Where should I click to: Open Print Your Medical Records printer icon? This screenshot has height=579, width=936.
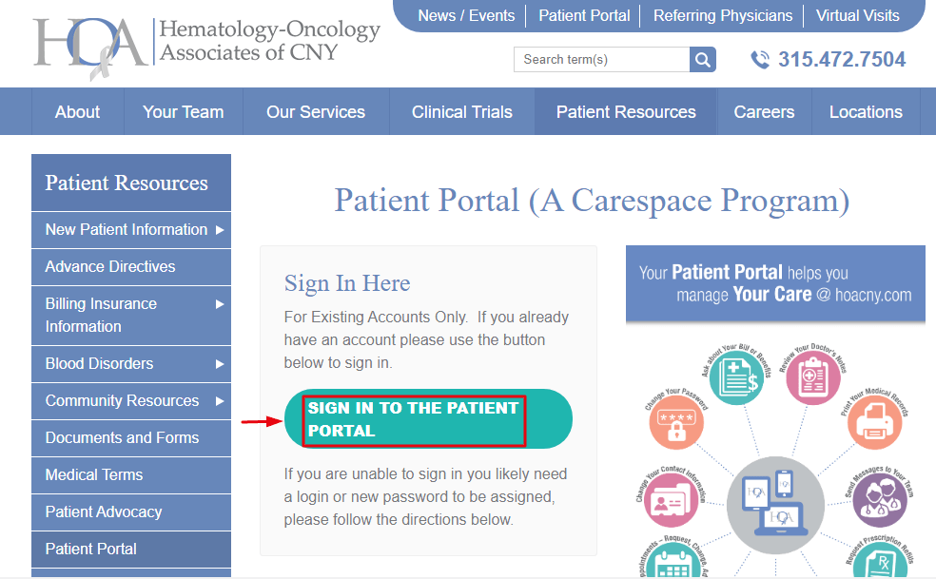click(875, 424)
